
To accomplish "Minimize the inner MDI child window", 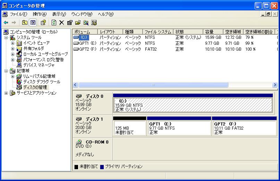I will [263, 14].
